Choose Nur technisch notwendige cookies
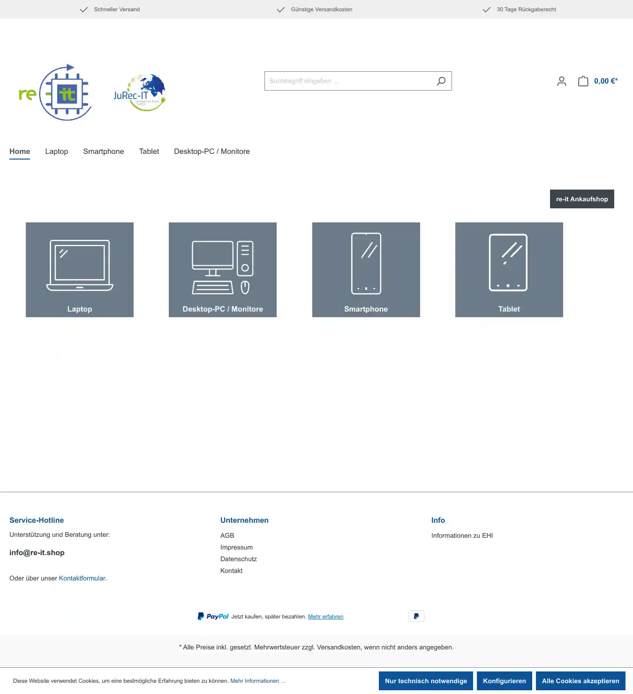This screenshot has height=694, width=633. tap(426, 681)
